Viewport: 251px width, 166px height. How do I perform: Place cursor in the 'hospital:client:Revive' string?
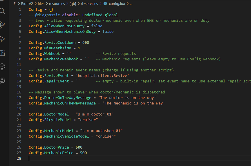(x=102, y=75)
